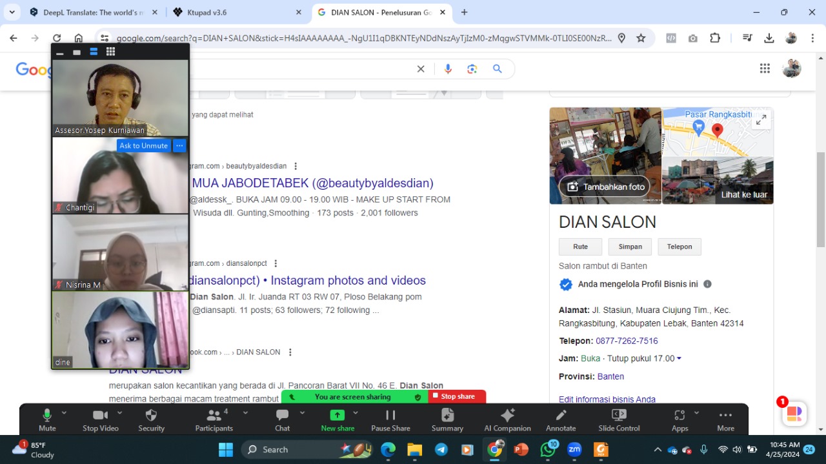This screenshot has height=464, width=826.
Task: Open the Zoom Chat panel
Action: point(282,419)
